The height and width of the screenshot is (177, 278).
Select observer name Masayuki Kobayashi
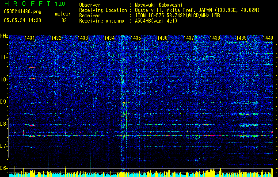(159, 5)
